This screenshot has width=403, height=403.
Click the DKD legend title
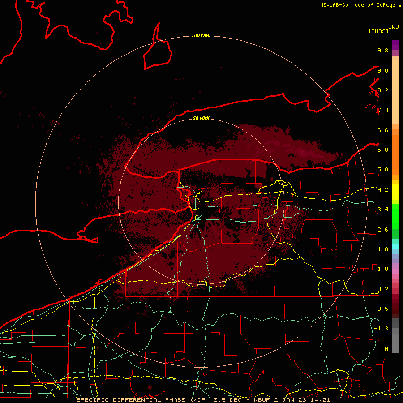(x=394, y=27)
